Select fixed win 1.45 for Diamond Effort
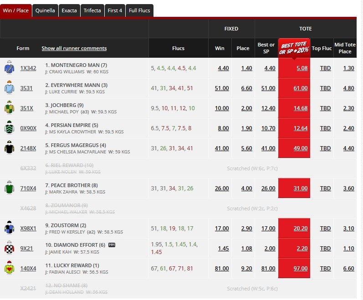This screenshot has height=300, width=363. tap(224, 249)
